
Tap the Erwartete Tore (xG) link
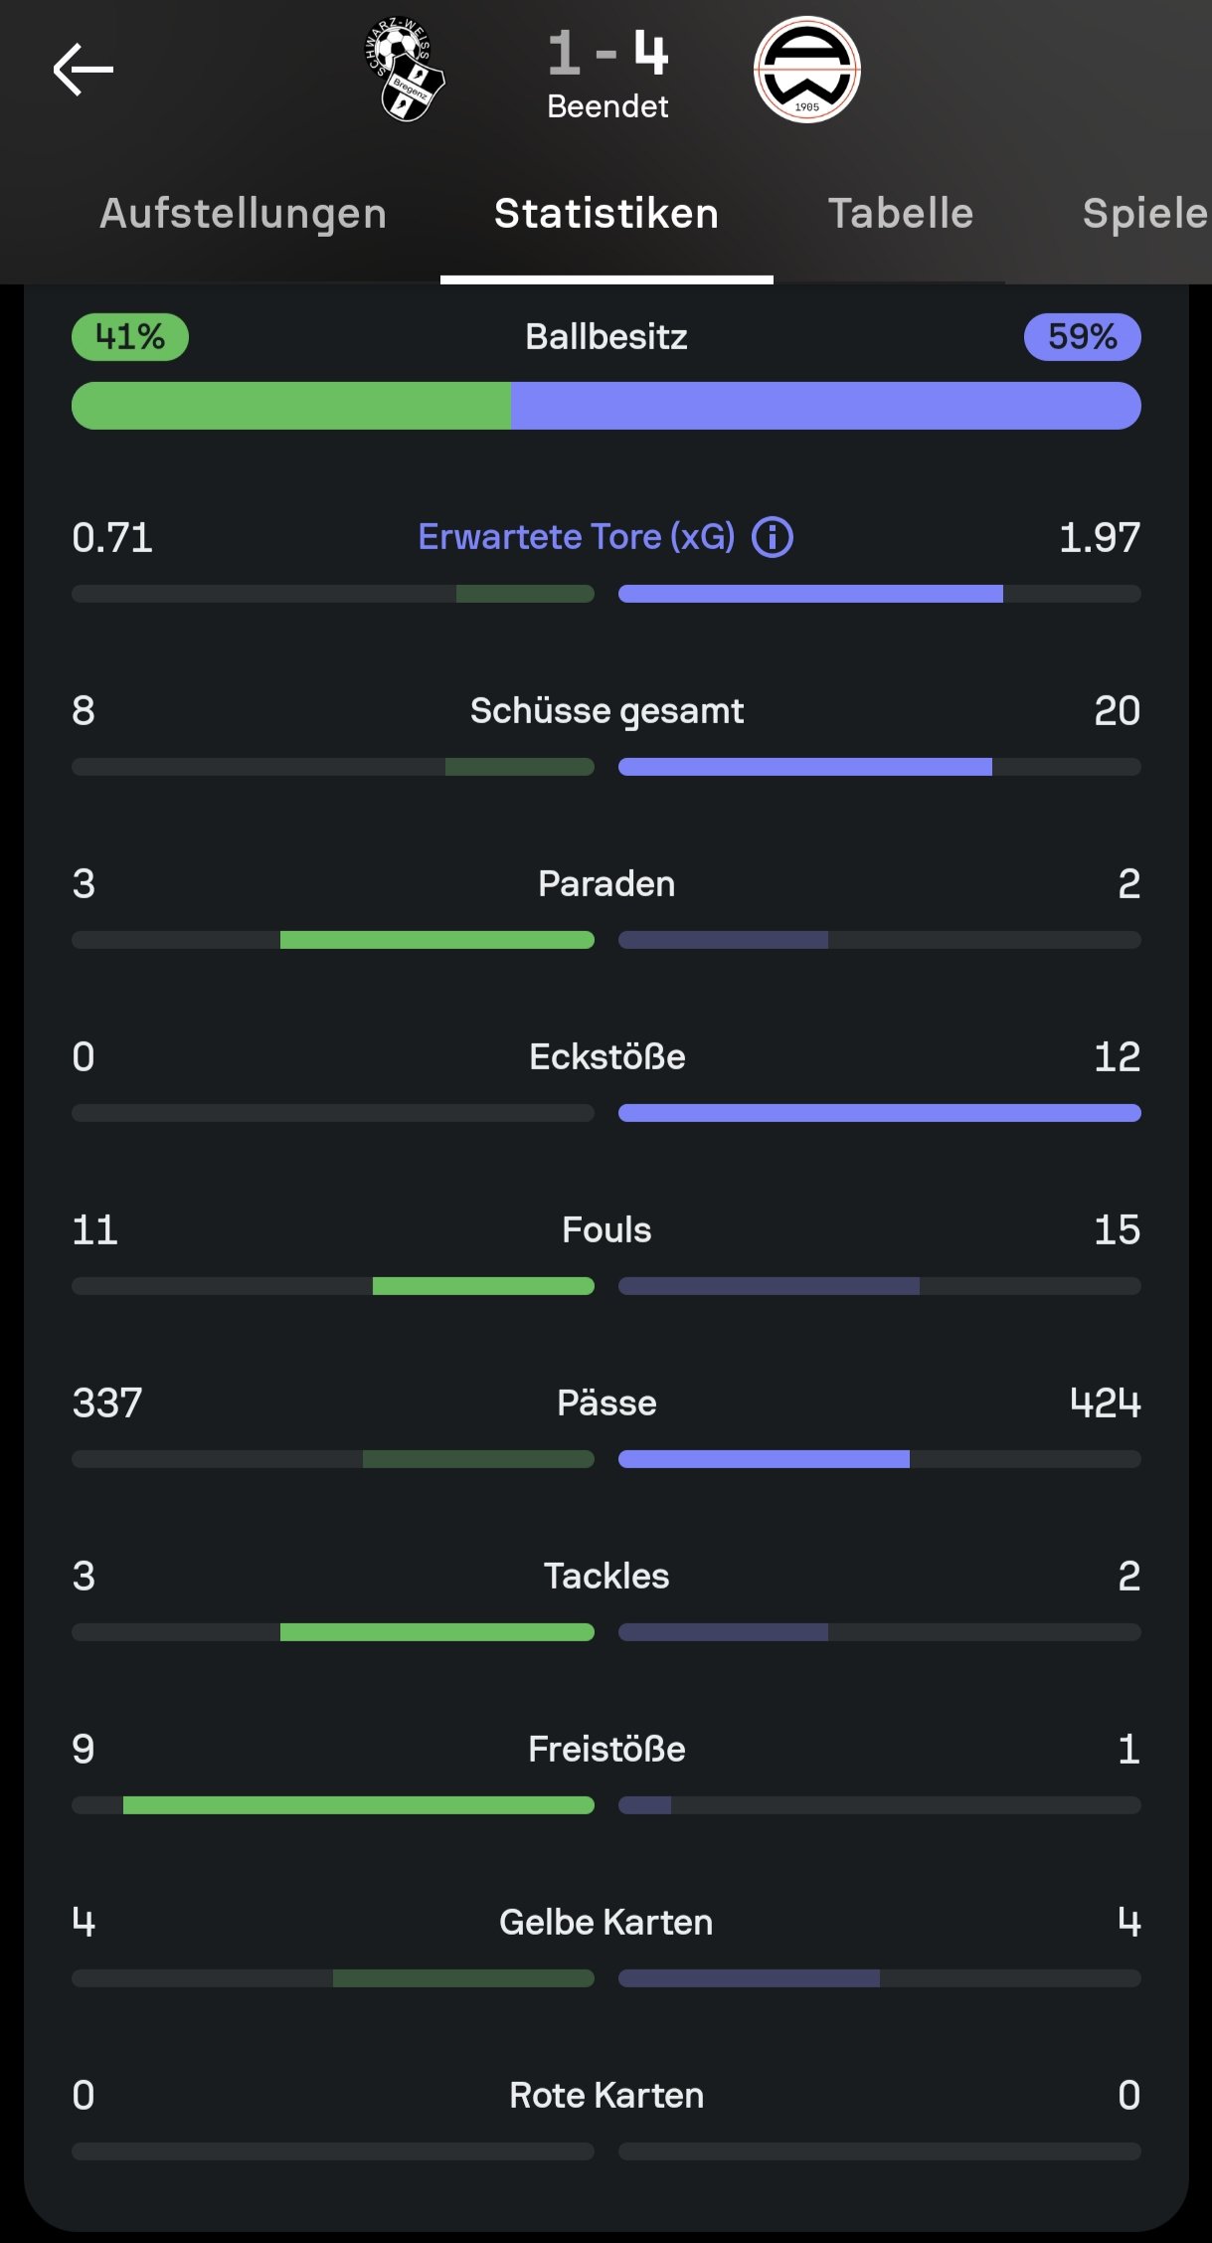(x=577, y=537)
